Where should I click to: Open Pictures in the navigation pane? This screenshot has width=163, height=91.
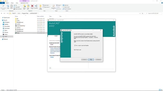pyautogui.click(x=6, y=32)
